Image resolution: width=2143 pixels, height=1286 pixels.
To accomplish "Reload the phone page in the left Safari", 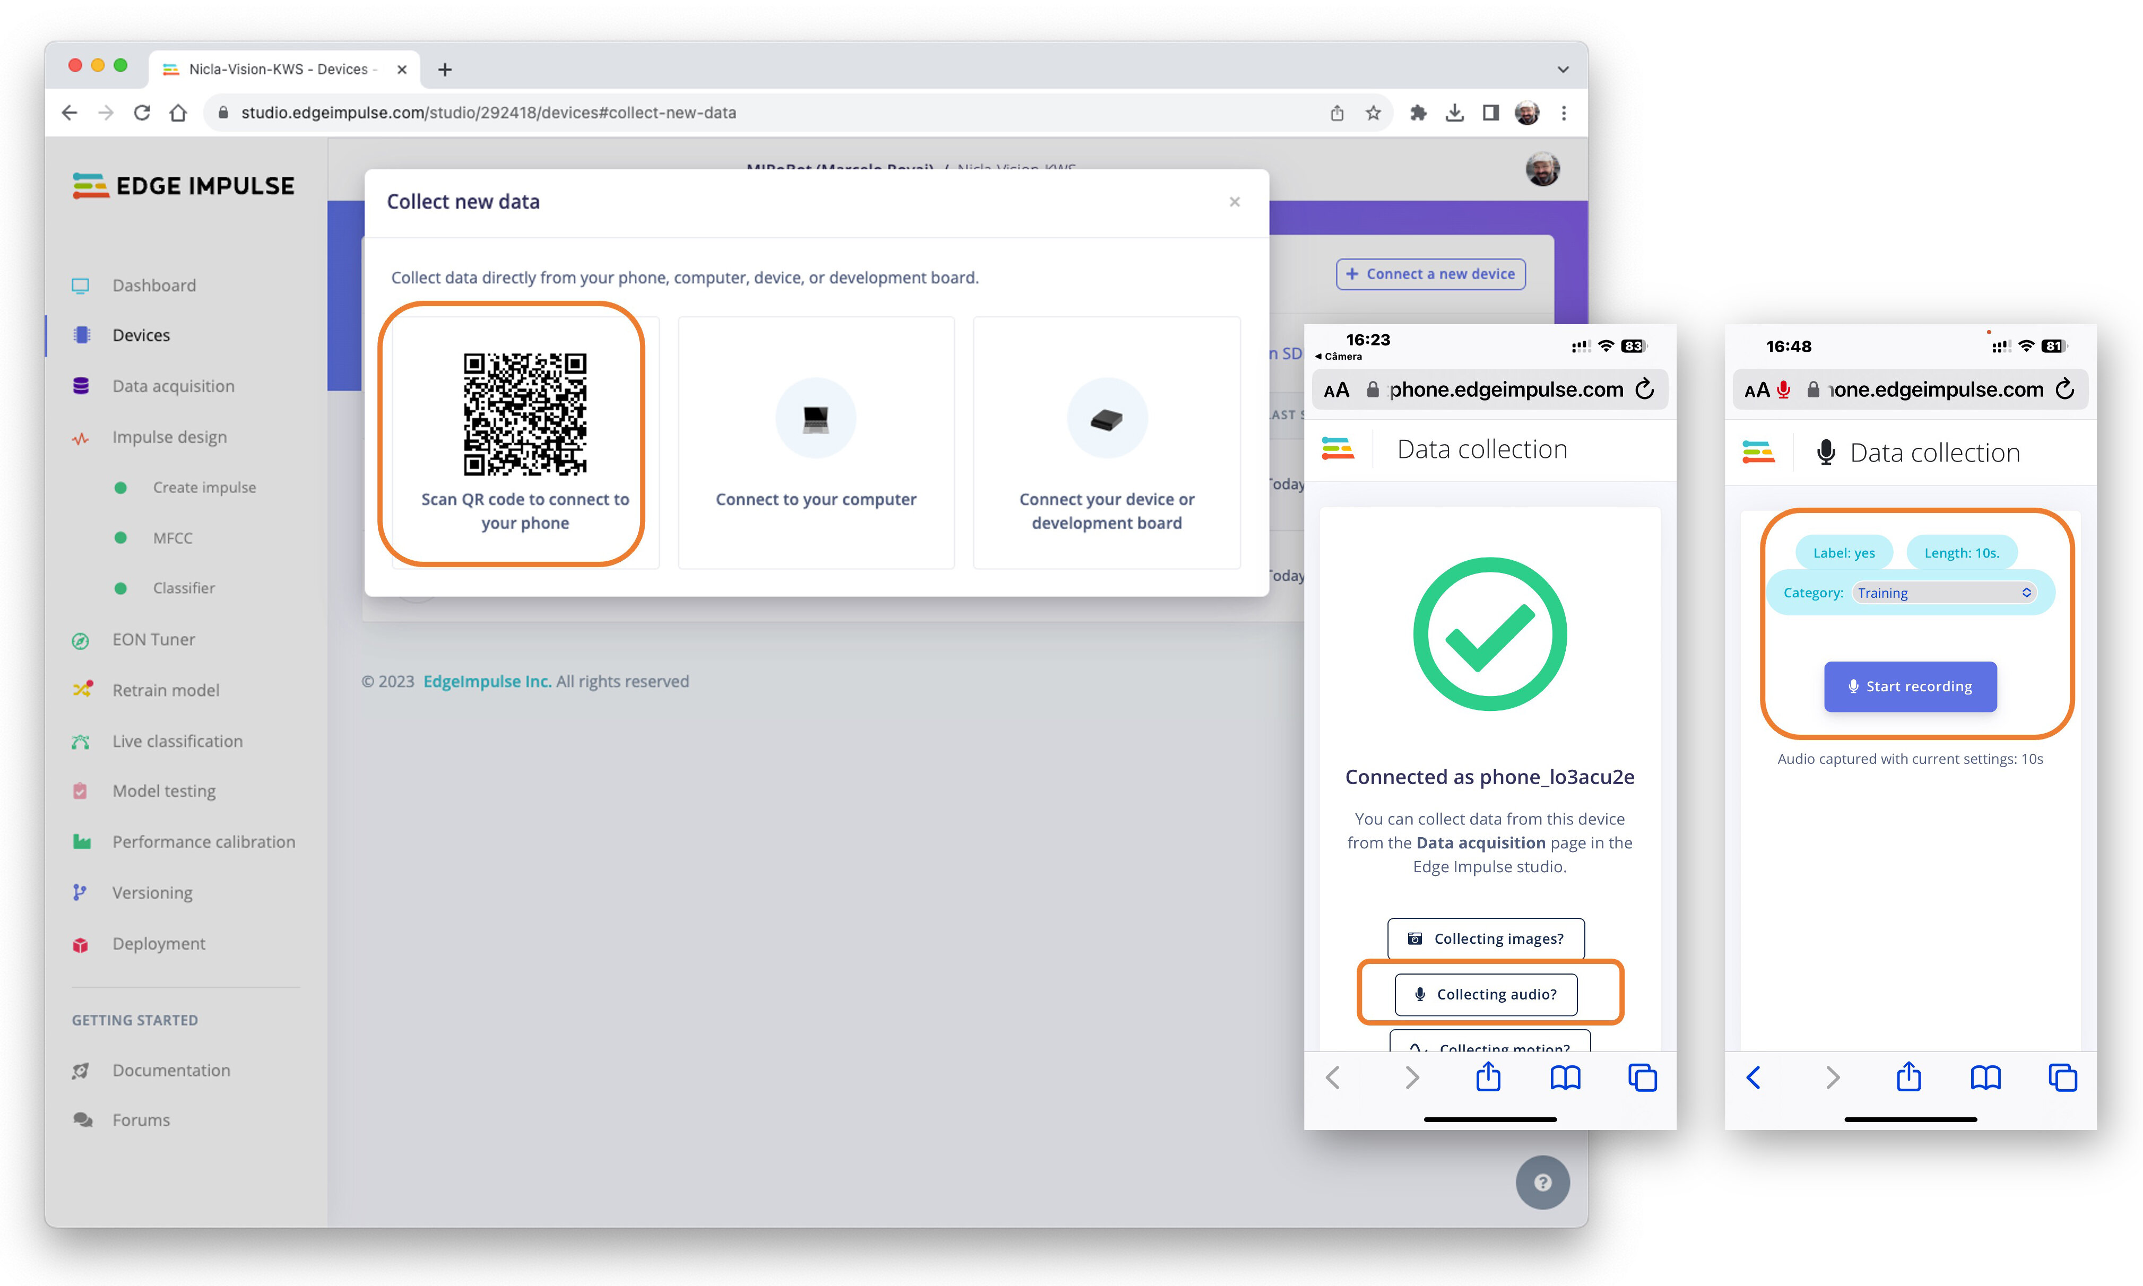I will click(1644, 389).
